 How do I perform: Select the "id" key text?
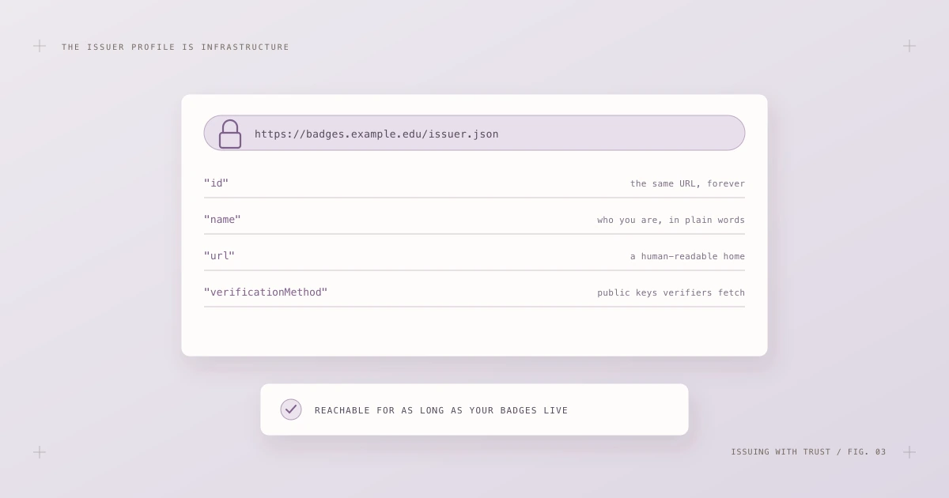(216, 183)
